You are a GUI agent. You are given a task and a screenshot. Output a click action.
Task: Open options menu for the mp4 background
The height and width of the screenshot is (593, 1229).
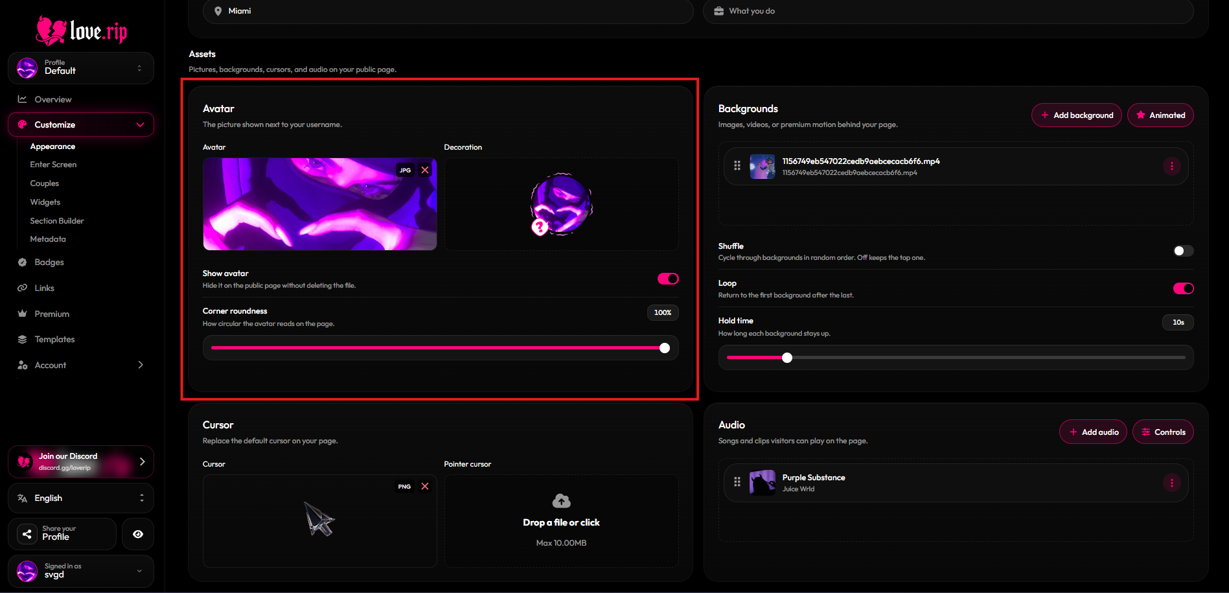click(1171, 167)
